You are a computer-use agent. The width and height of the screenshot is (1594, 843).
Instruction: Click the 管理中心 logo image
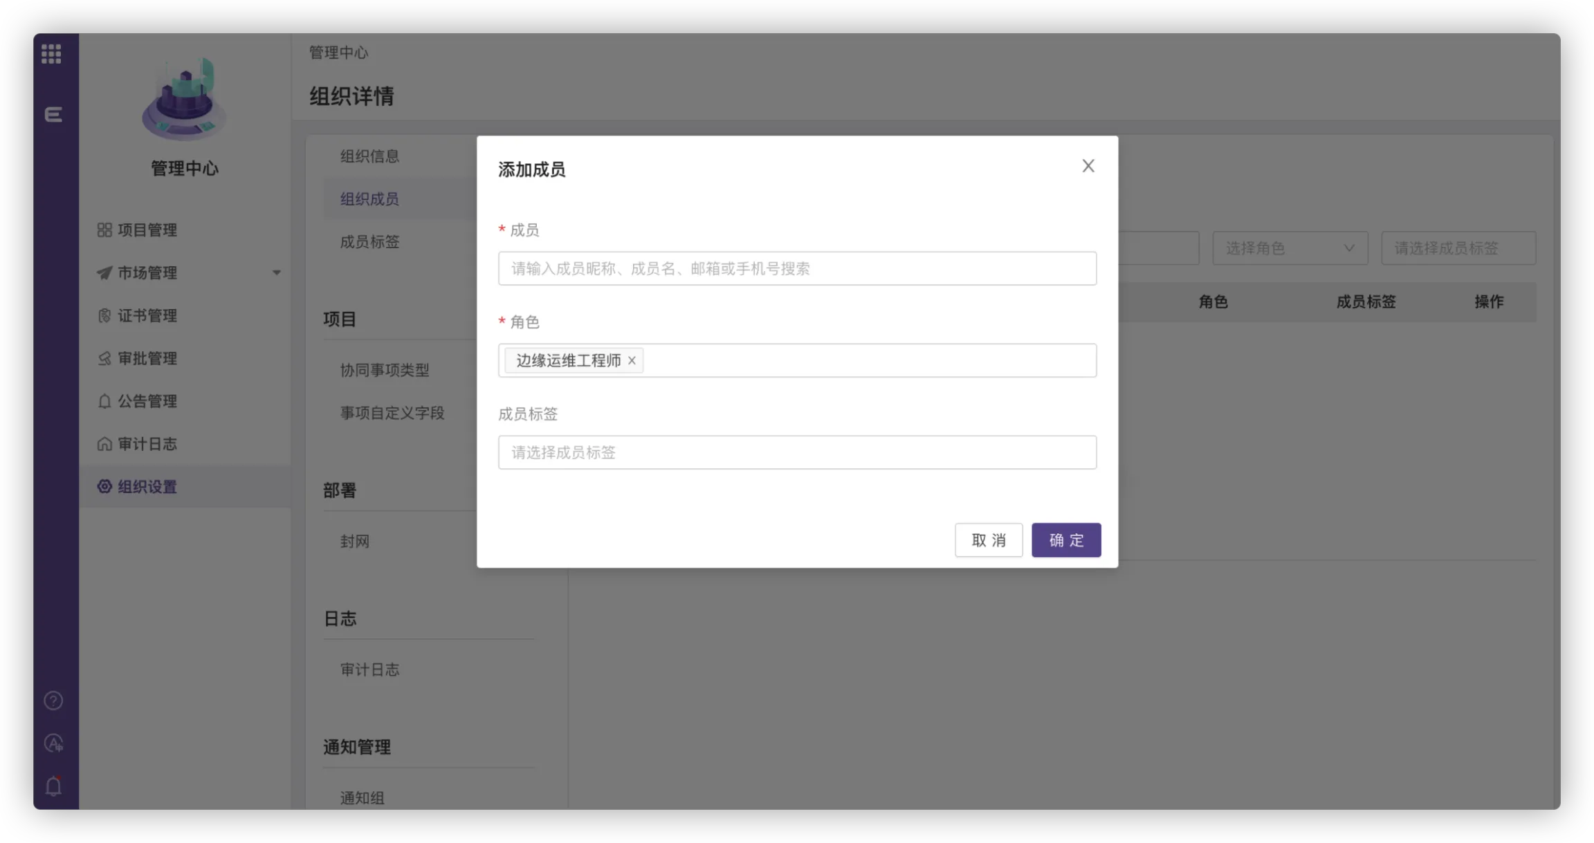click(x=184, y=100)
